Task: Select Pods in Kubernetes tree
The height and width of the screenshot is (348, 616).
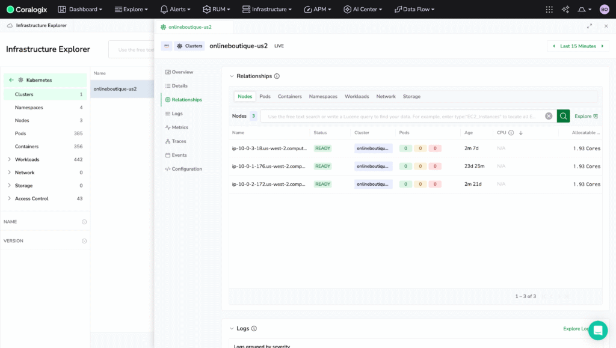Action: coord(45,133)
